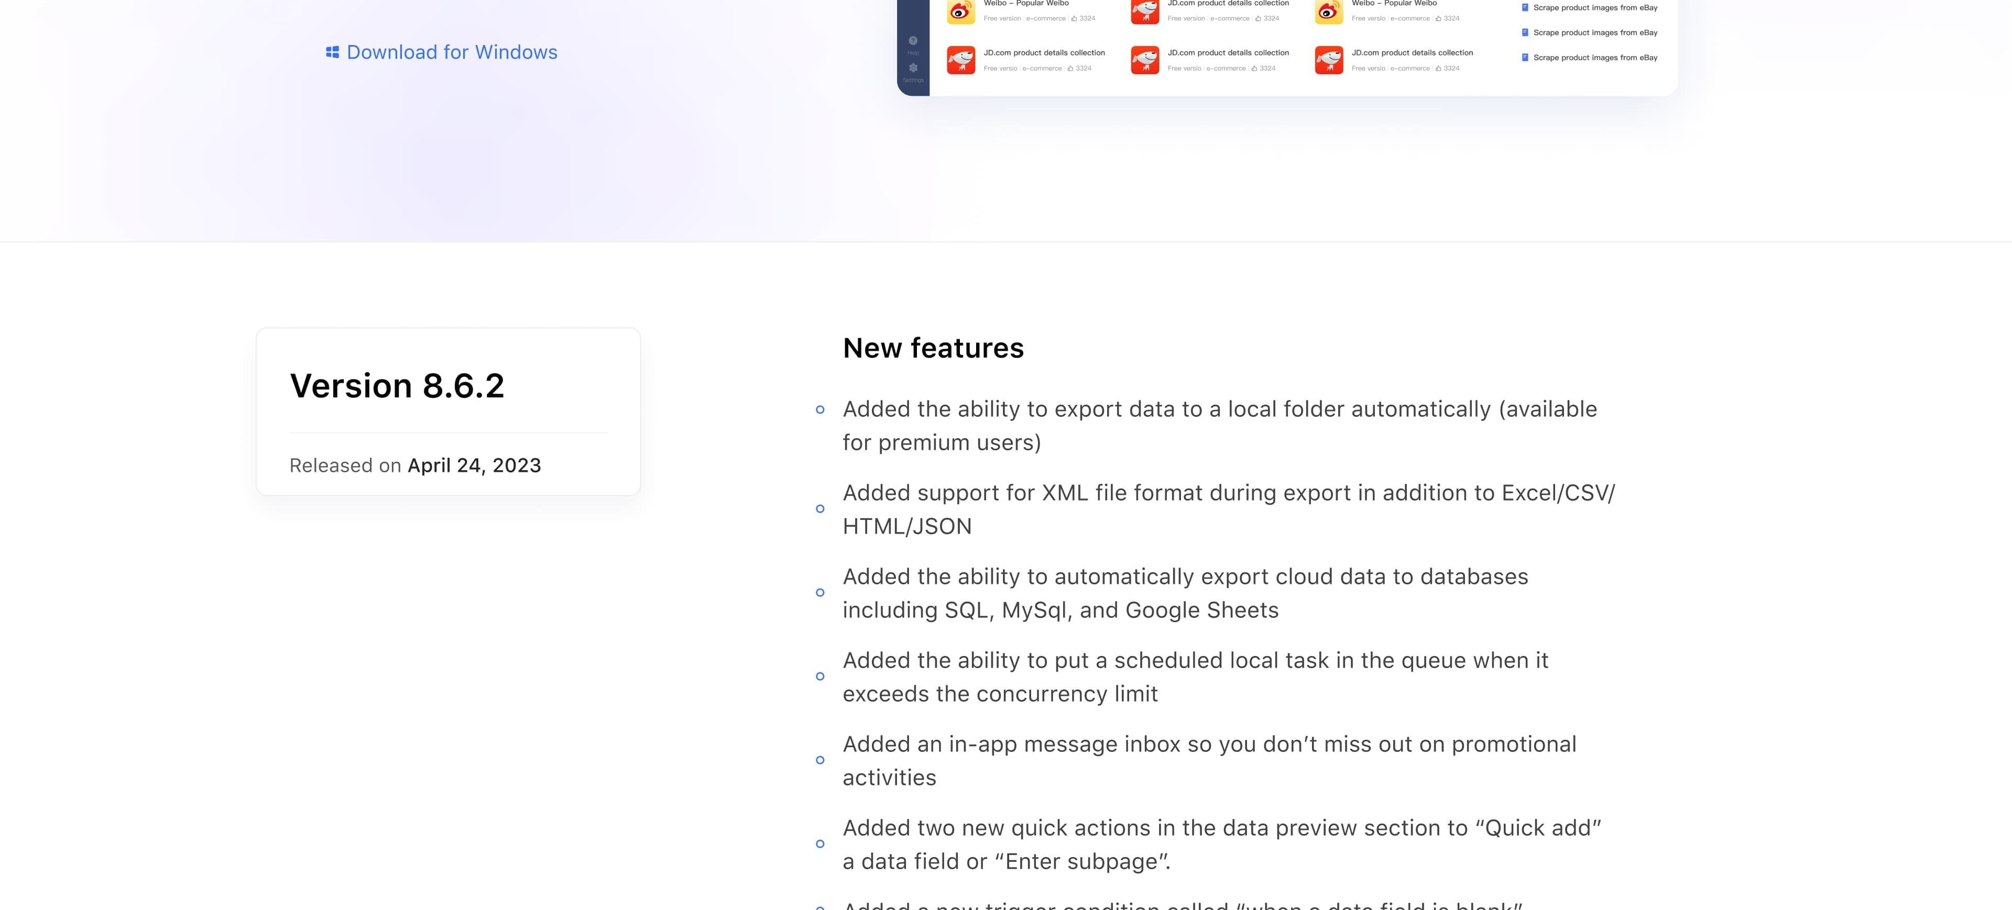Select the bottom-left 'JD.com product details collection' title
Image resolution: width=2012 pixels, height=910 pixels.
(x=1044, y=53)
